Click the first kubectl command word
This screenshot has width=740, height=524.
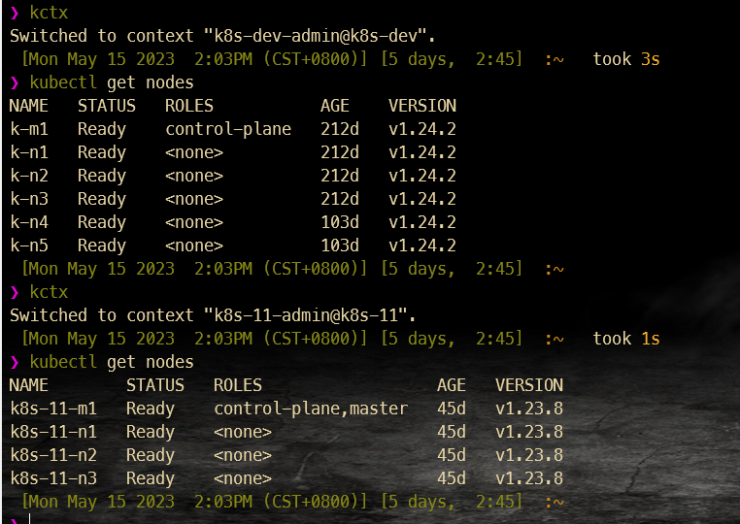[x=63, y=82]
